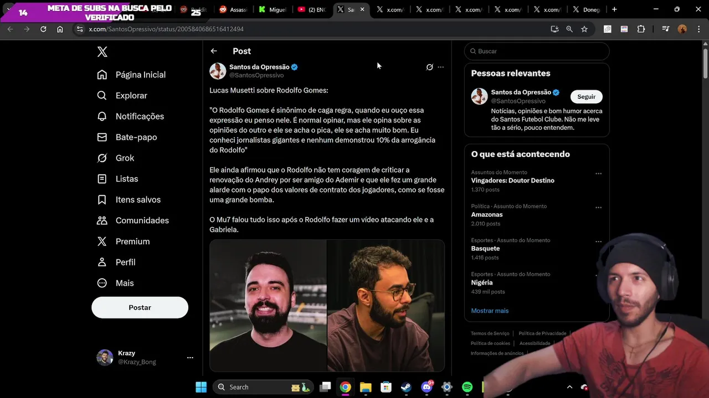
Task: Open the left photo of the post
Action: 268,306
